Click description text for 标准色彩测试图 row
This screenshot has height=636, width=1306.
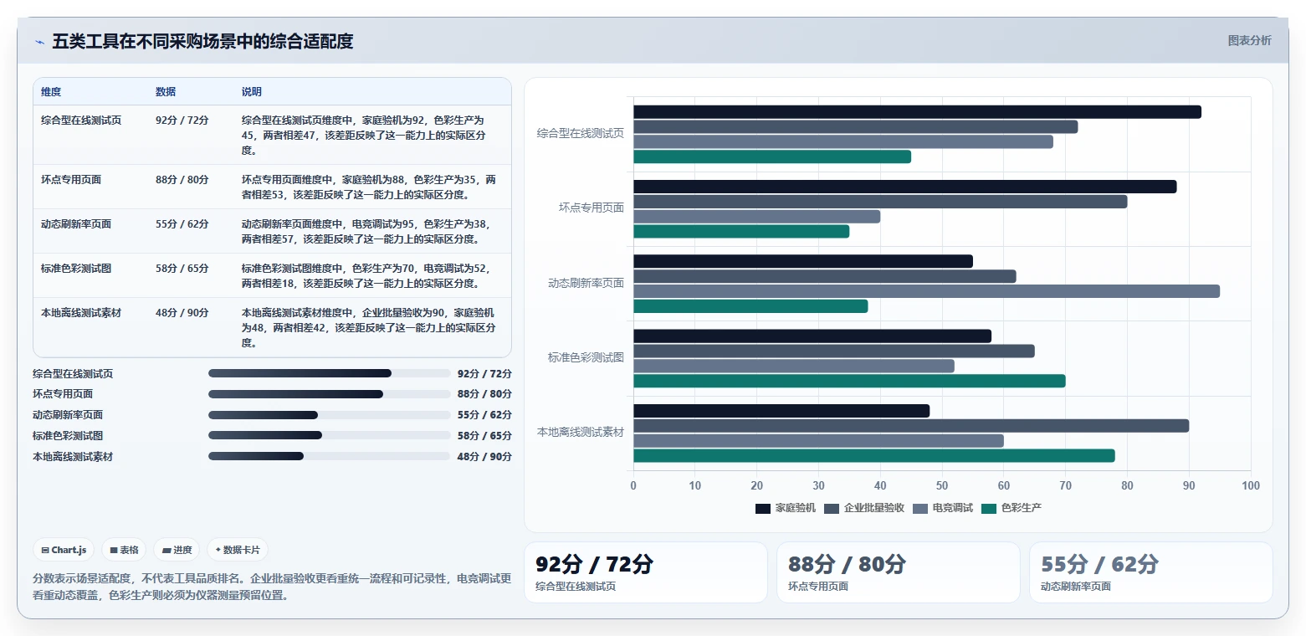(x=366, y=276)
